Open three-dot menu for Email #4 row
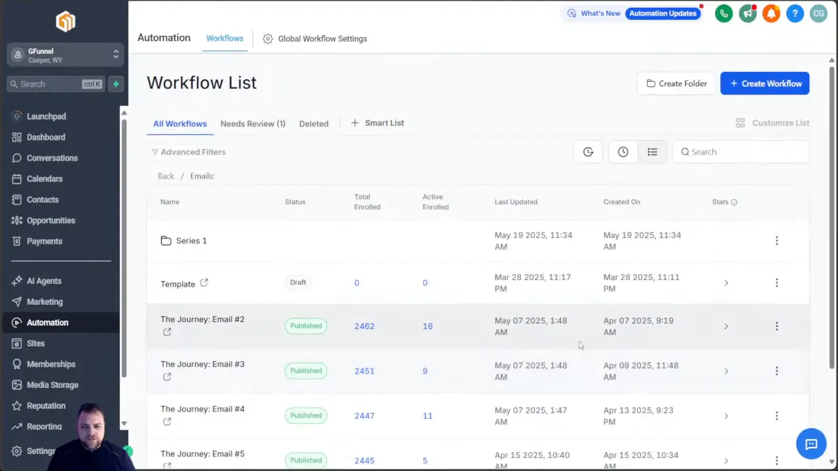 [776, 415]
